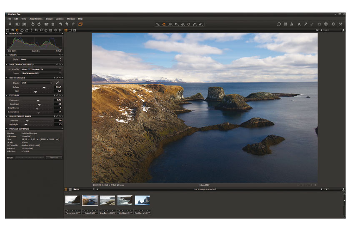The width and height of the screenshot is (351, 234).
Task: Click the Import images down-arrow icon
Action: tap(10, 24)
